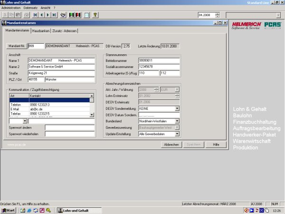This screenshot has width=285, height=214.
Task: Open the Datensatz menu
Action: point(30,8)
